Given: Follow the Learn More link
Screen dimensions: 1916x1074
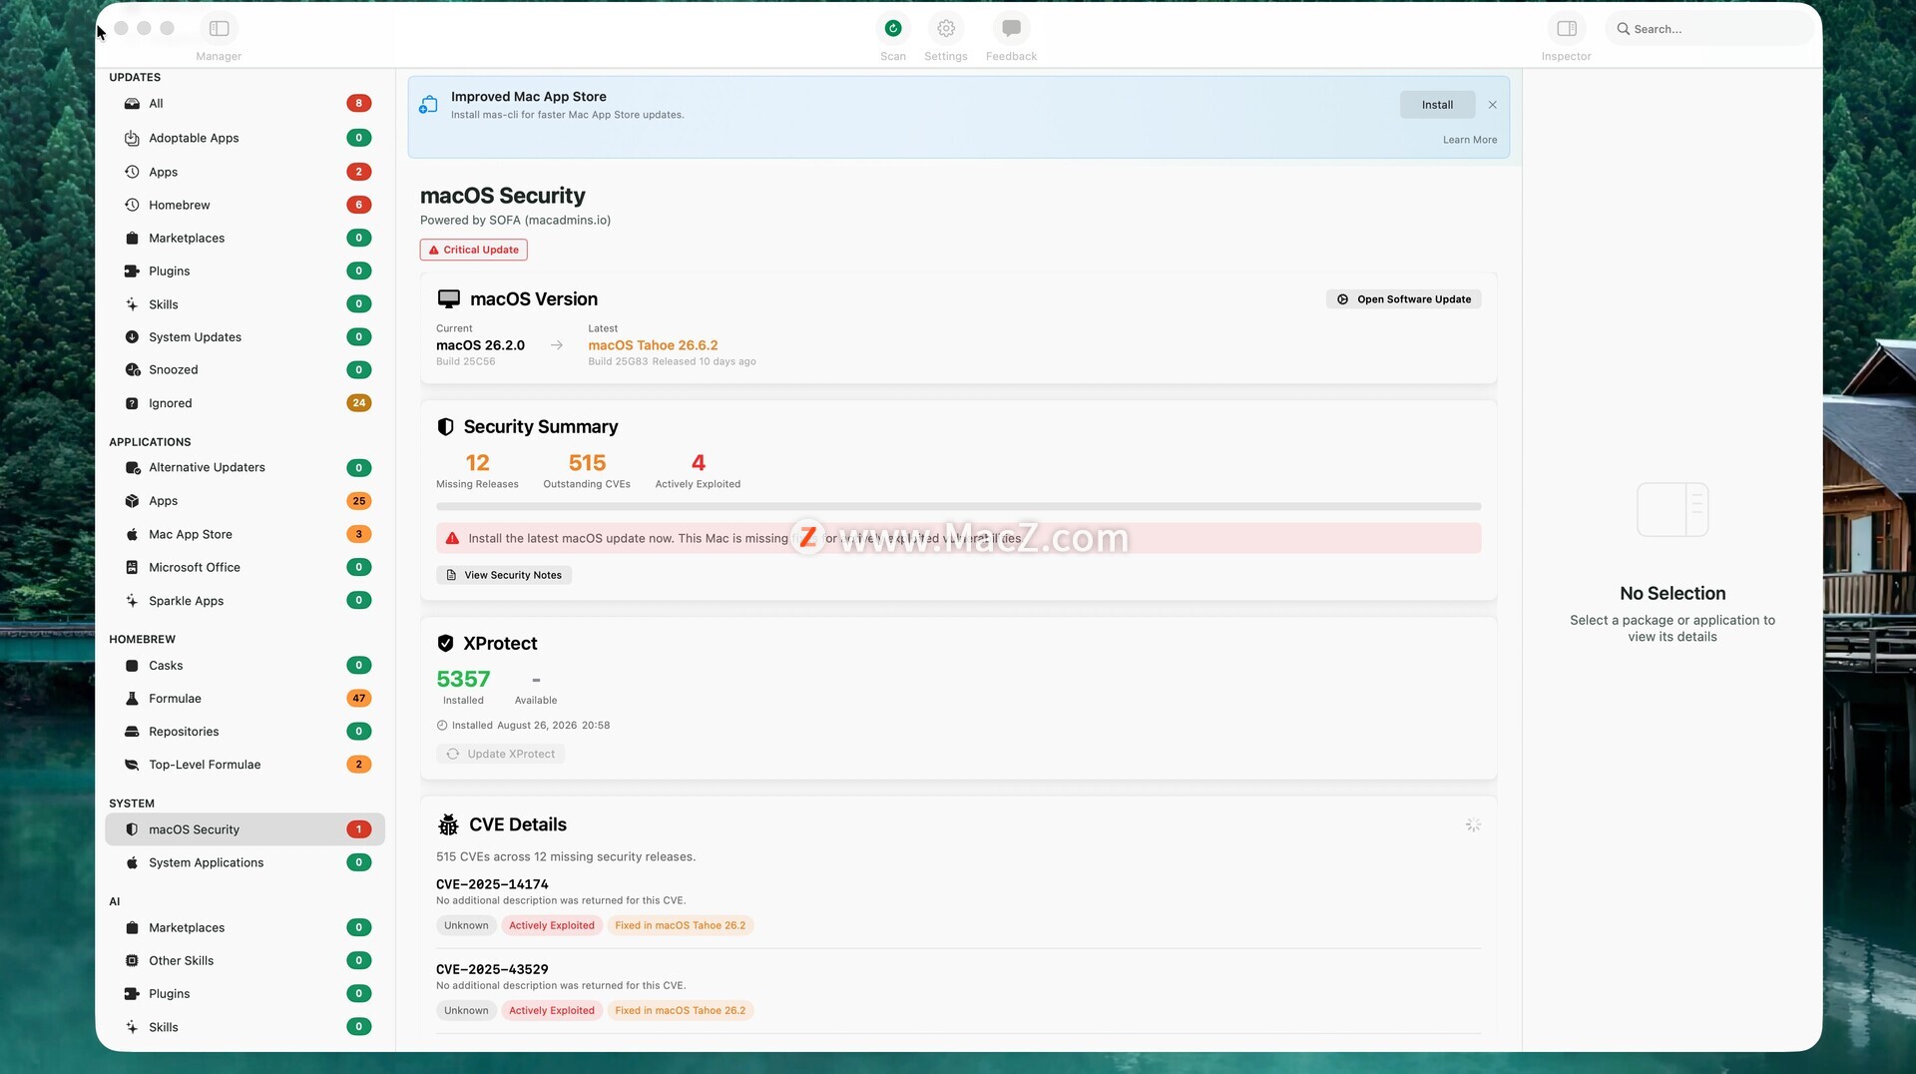Looking at the screenshot, I should tap(1470, 140).
